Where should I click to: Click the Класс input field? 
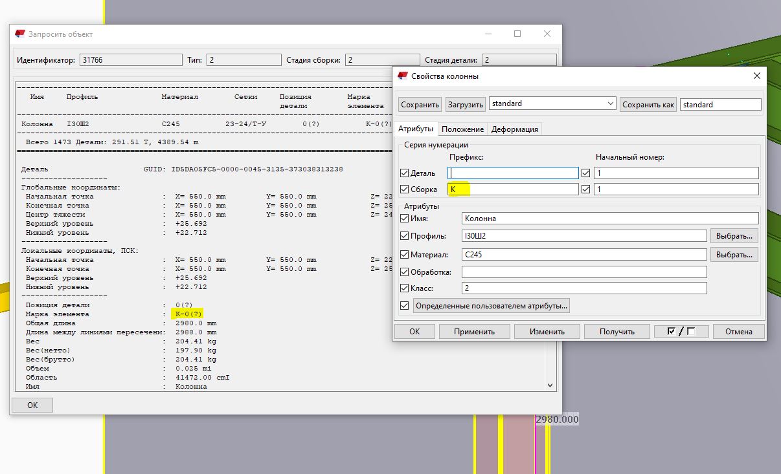pos(583,288)
